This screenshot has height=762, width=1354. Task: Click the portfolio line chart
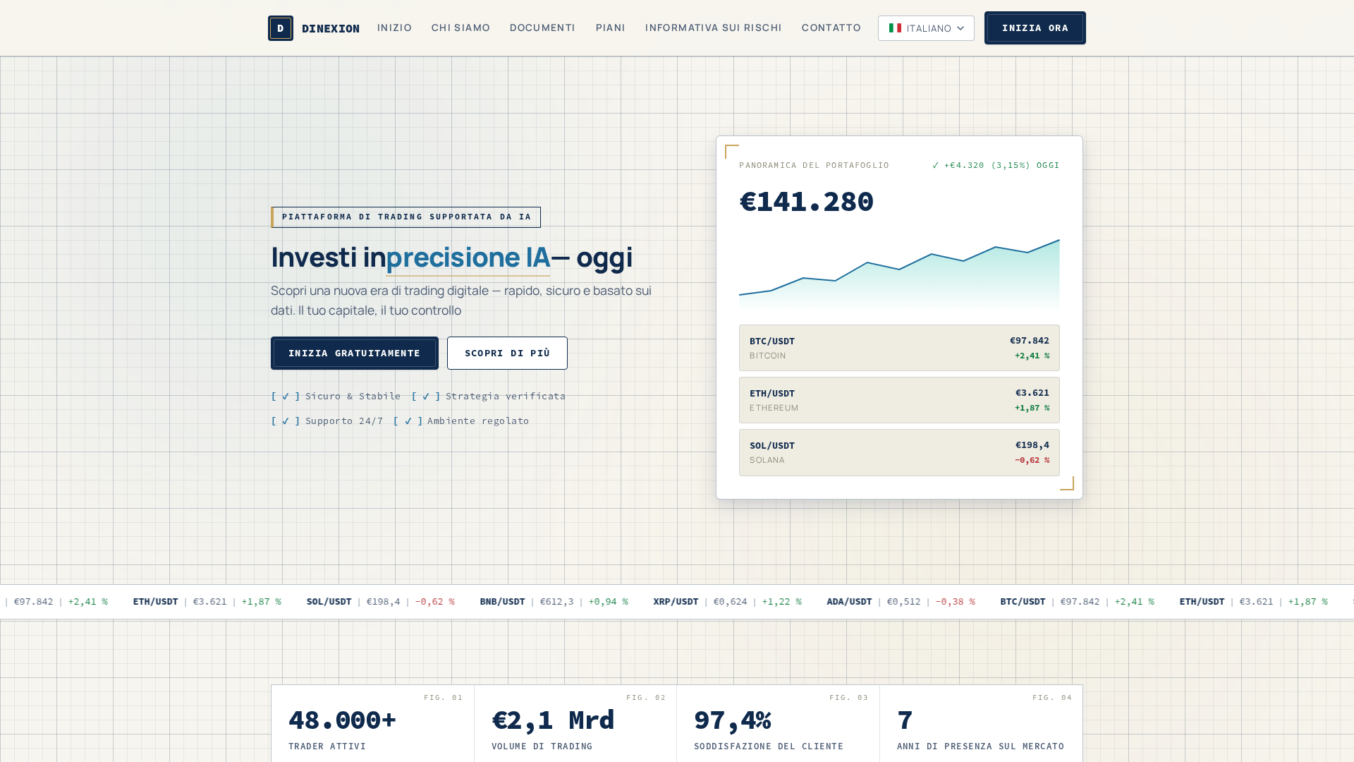coord(899,274)
